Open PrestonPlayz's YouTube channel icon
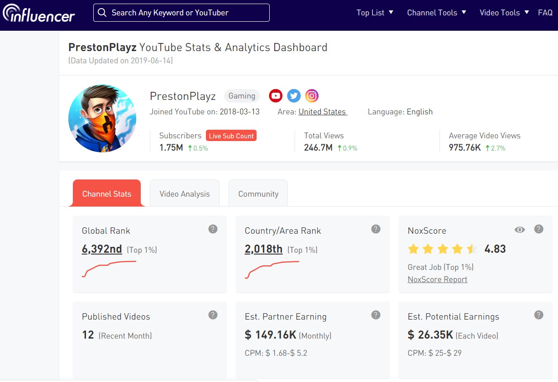 point(276,95)
